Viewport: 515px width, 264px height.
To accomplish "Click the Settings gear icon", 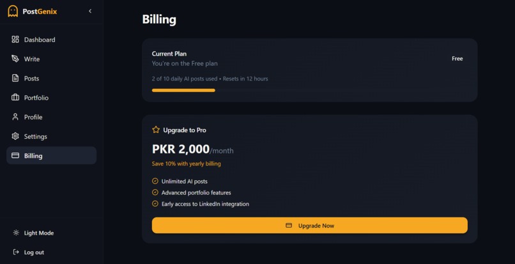I will tap(15, 136).
